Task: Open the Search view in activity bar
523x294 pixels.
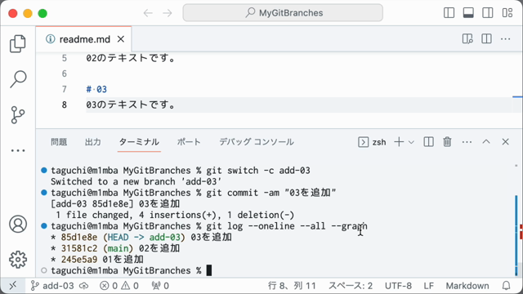Action: point(18,79)
